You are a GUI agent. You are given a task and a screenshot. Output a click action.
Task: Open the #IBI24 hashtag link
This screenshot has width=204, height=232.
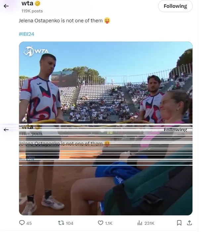click(26, 34)
